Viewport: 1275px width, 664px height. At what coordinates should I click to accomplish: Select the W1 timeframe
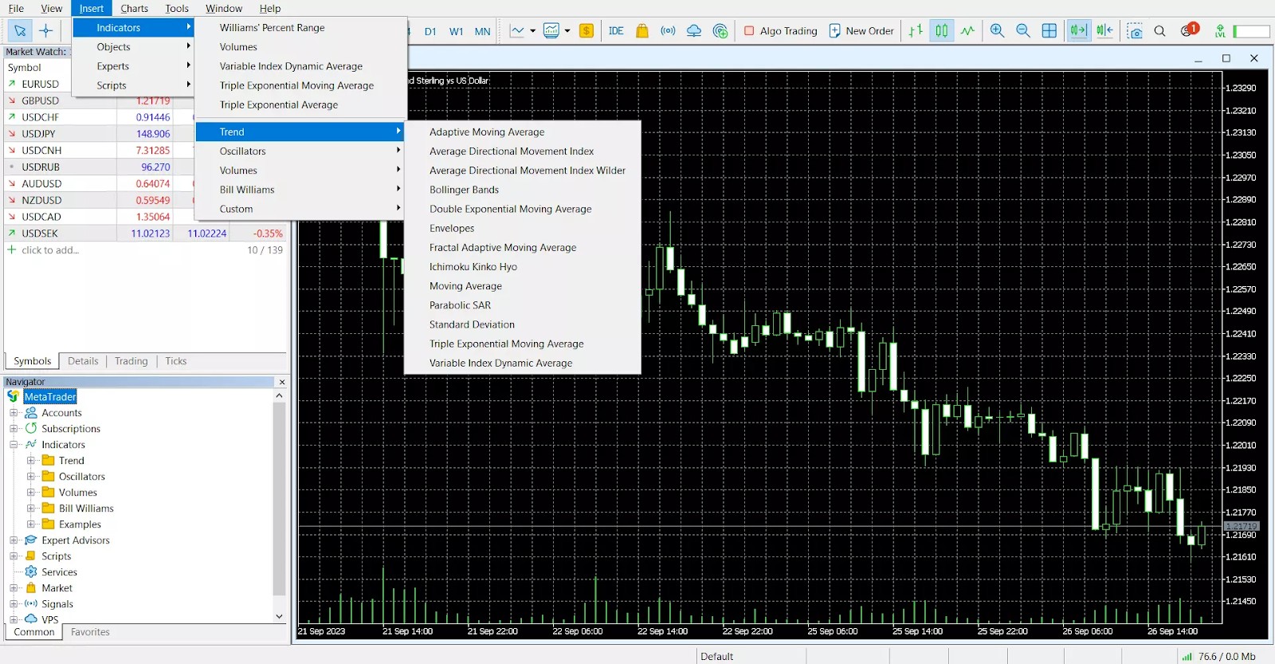pyautogui.click(x=456, y=32)
